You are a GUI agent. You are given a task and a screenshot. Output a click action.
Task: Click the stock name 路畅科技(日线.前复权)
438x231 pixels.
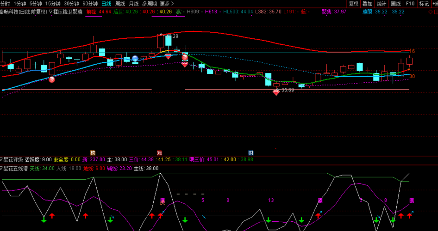tap(24, 12)
